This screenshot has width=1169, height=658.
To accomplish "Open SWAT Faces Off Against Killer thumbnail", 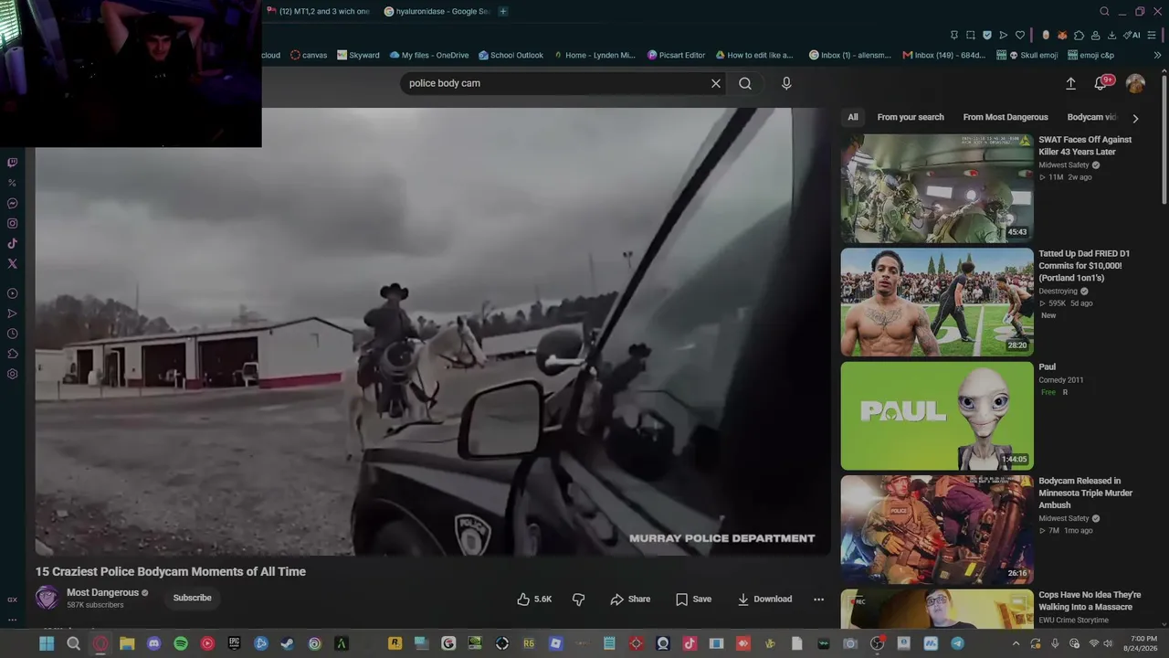I will (937, 188).
